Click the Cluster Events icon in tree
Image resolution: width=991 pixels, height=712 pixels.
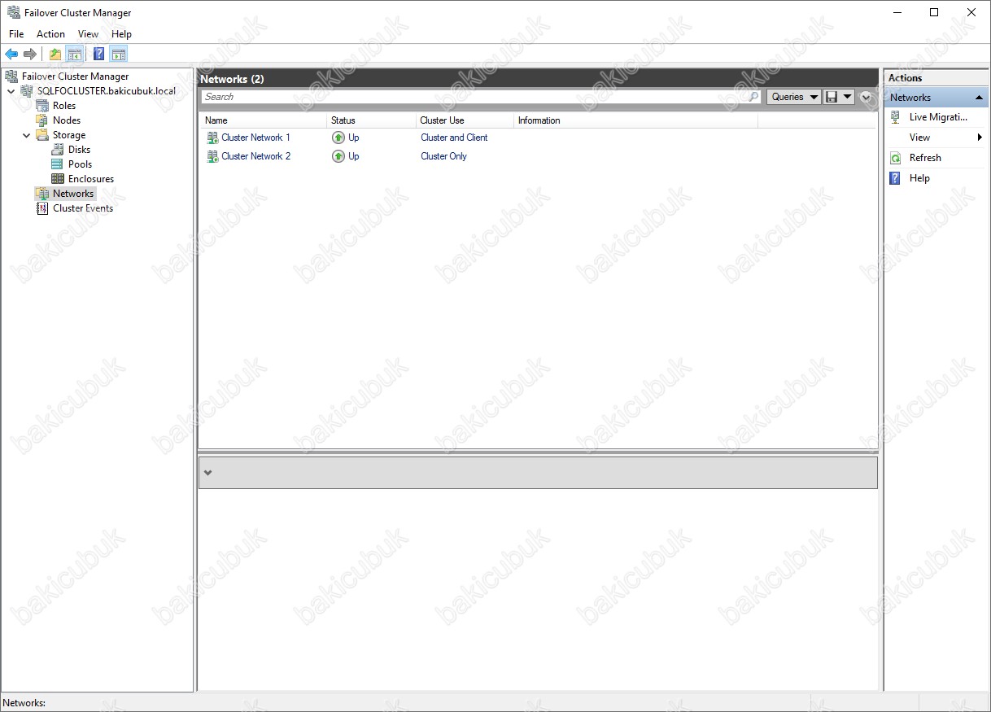click(x=42, y=208)
